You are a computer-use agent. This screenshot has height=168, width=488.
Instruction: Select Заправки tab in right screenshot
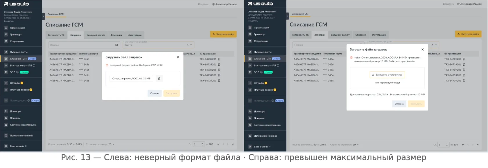pos(320,35)
